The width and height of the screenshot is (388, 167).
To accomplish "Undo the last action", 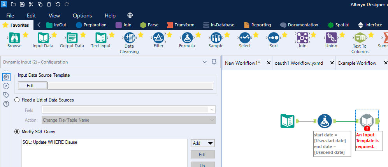I will pos(58,4).
